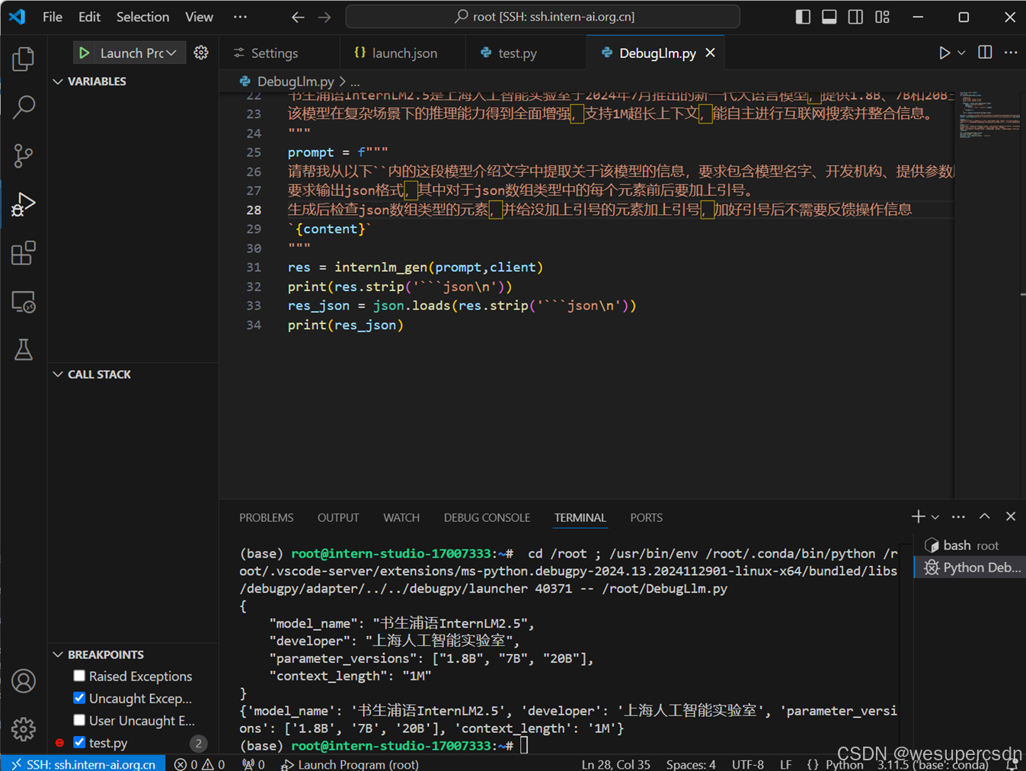Image resolution: width=1026 pixels, height=771 pixels.
Task: Open the Testing flask view
Action: tap(24, 350)
